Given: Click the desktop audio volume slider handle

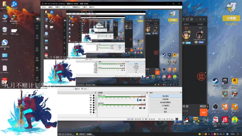Looking at the screenshot, I should click(x=133, y=108).
